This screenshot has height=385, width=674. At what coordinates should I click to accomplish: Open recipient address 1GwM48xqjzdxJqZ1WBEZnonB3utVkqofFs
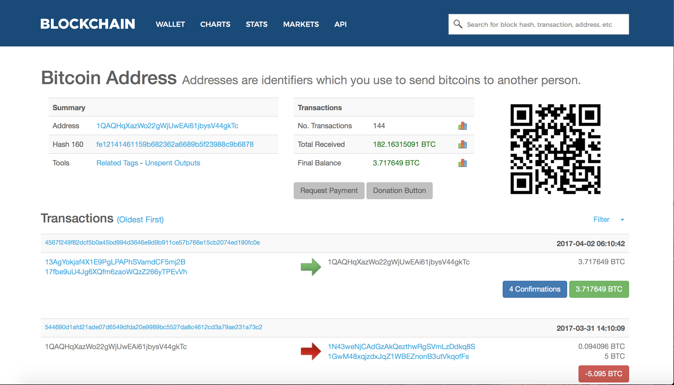[x=398, y=356]
